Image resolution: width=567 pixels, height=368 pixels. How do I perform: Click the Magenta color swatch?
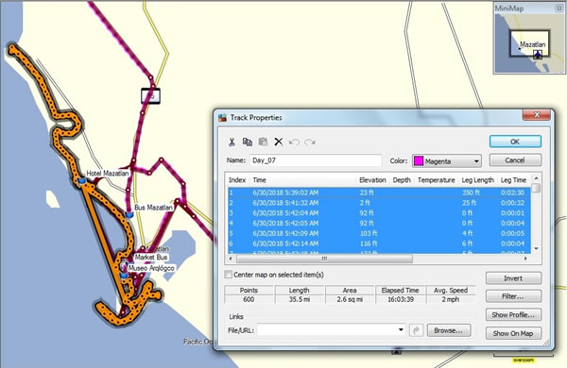419,161
